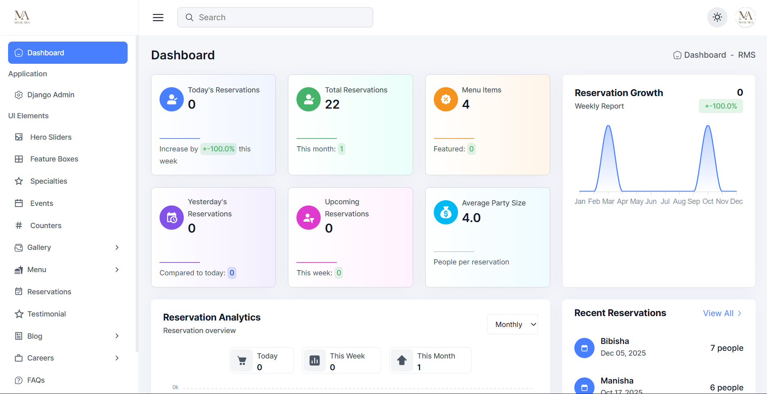This screenshot has height=394, width=767.
Task: Open Reservations from the sidebar
Action: pos(49,292)
